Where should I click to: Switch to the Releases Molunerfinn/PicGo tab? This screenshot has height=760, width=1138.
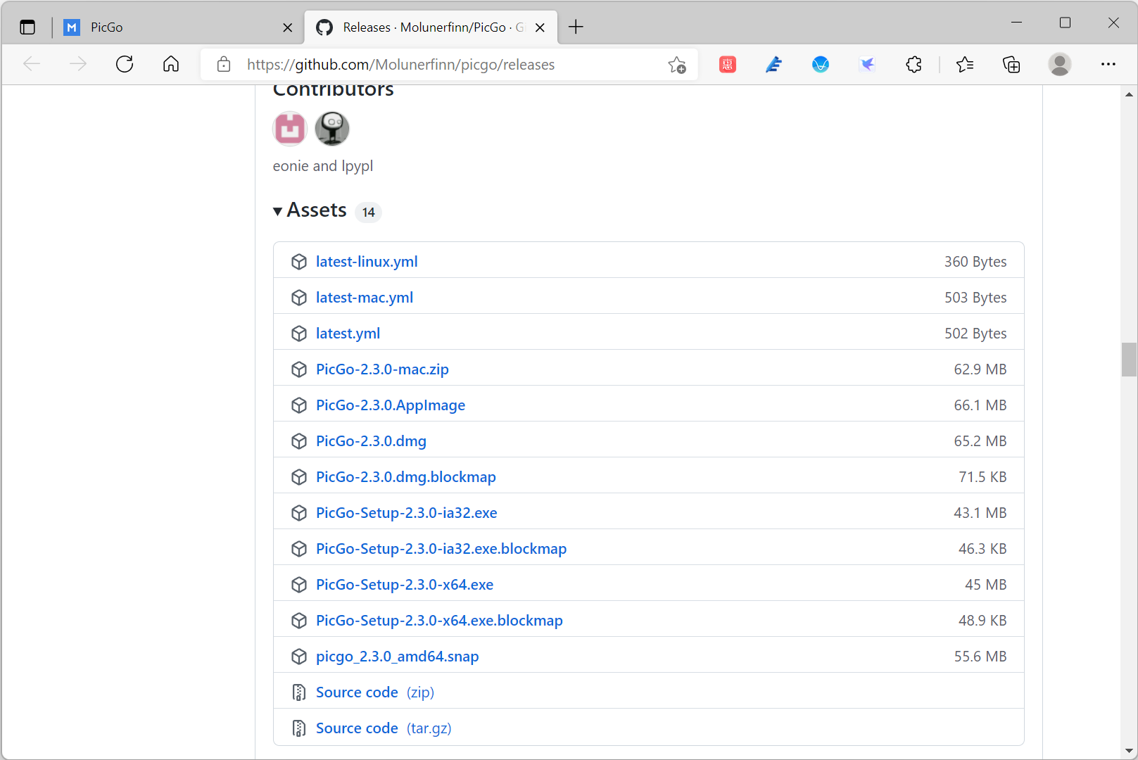pyautogui.click(x=422, y=27)
